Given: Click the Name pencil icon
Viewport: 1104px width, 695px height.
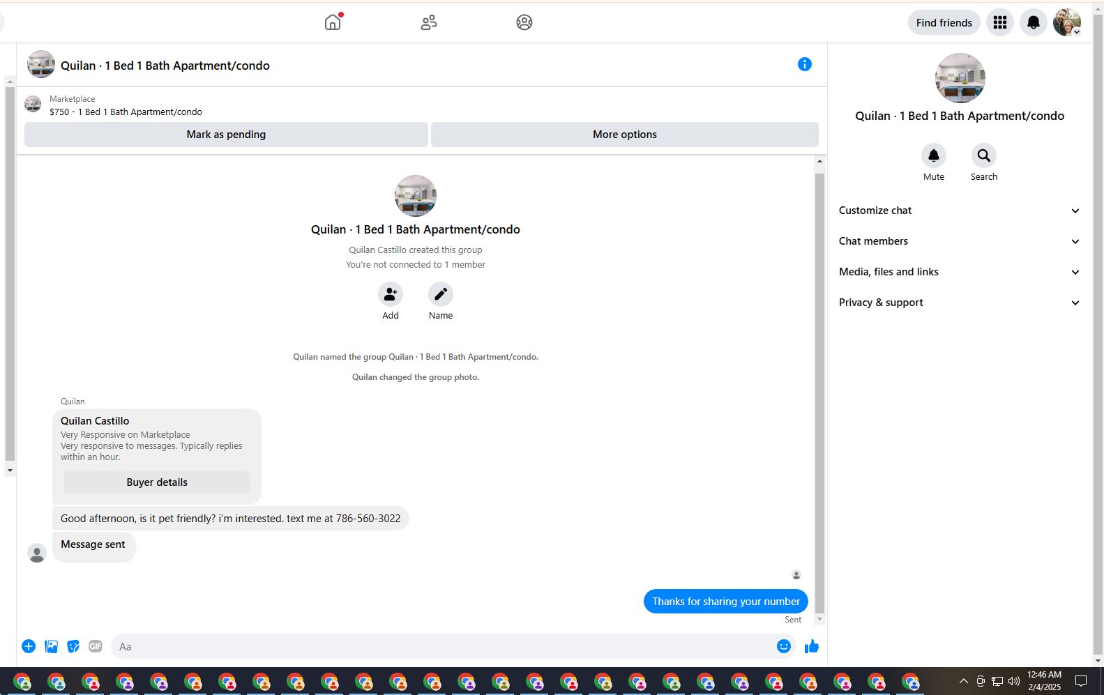Looking at the screenshot, I should coord(441,294).
